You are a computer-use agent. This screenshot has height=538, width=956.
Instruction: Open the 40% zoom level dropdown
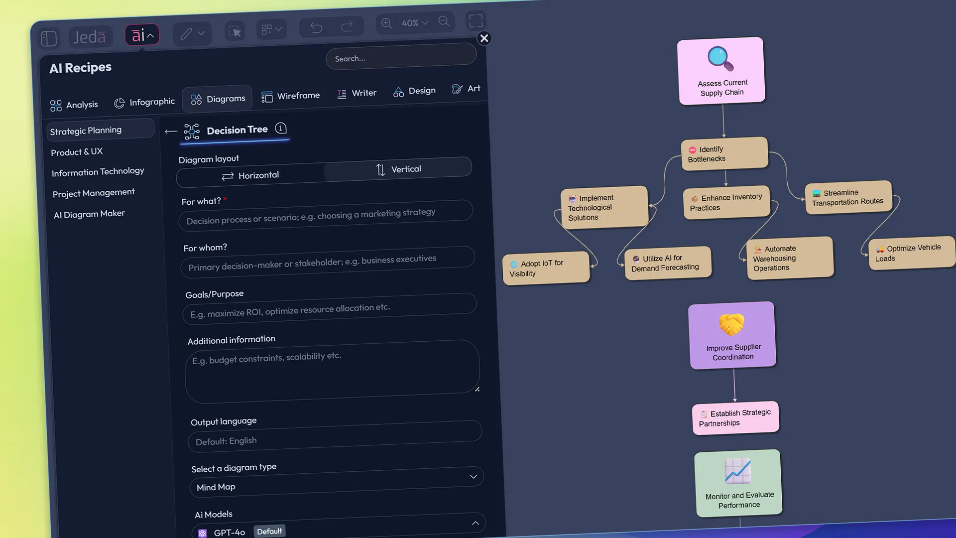click(415, 23)
